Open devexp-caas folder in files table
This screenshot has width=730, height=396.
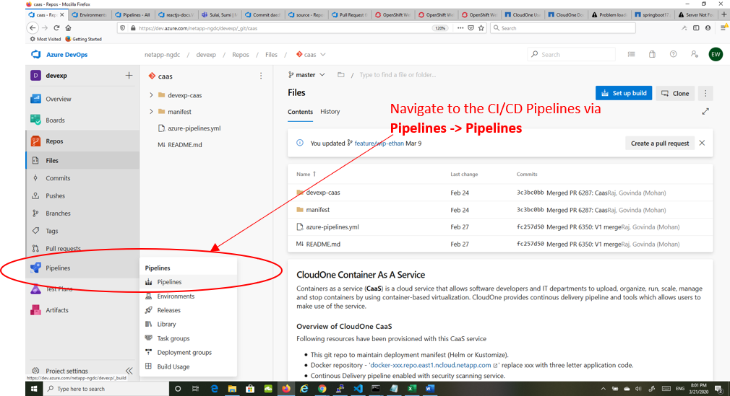tap(322, 193)
